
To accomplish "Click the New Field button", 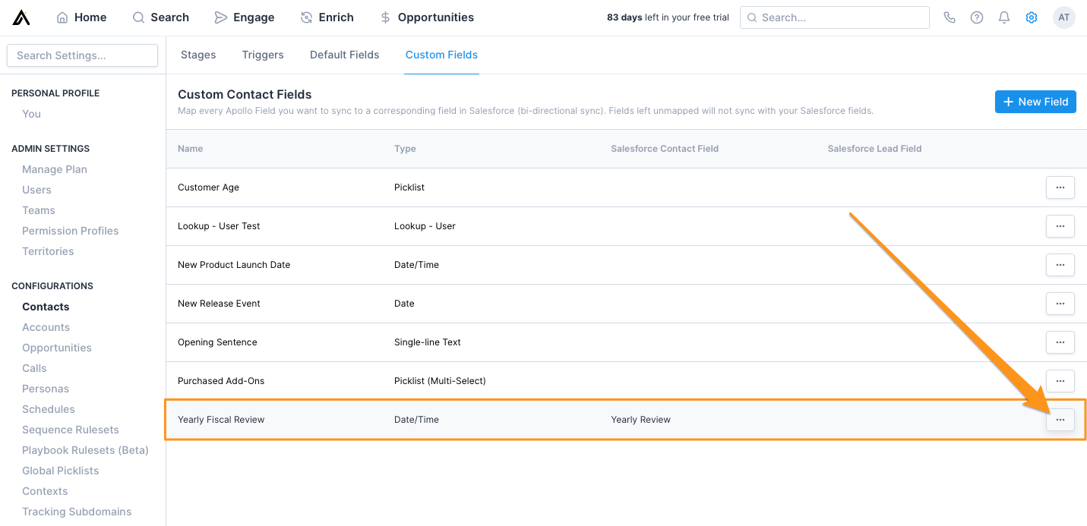I will pos(1035,101).
